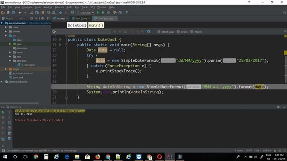Click the main() breadcrumb
Screen dimensions: 287x161
[96, 25]
